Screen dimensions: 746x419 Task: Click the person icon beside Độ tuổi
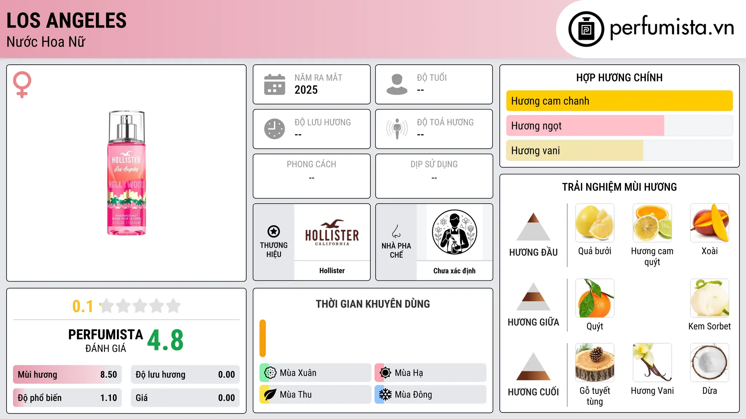click(397, 84)
